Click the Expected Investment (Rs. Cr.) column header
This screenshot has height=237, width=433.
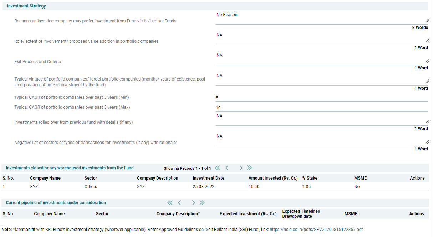pos(248,214)
